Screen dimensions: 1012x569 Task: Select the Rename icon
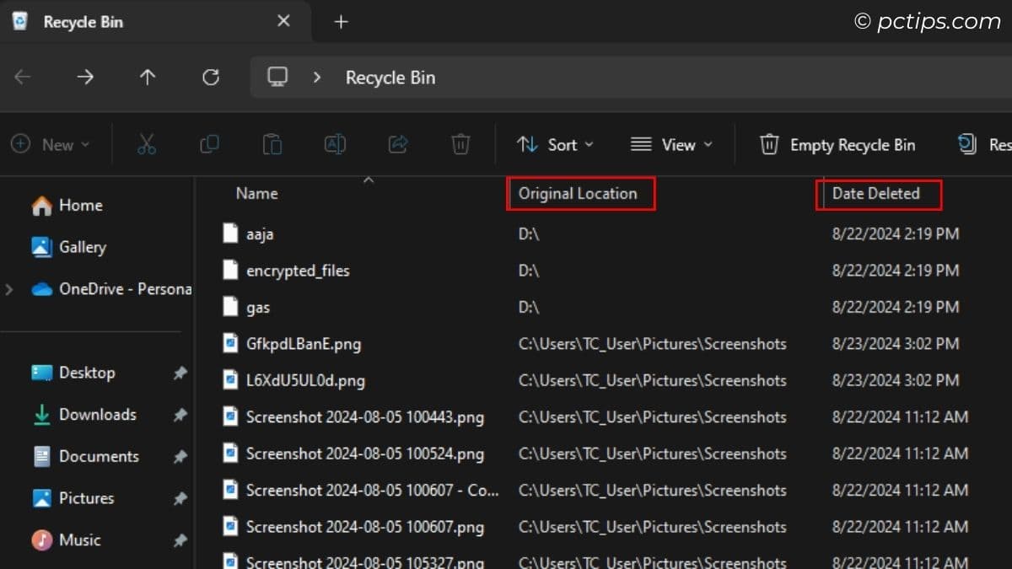coord(334,144)
